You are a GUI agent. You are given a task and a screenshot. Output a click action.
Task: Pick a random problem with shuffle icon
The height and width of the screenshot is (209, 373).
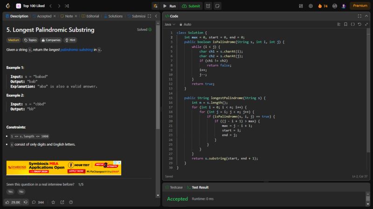pos(67,6)
